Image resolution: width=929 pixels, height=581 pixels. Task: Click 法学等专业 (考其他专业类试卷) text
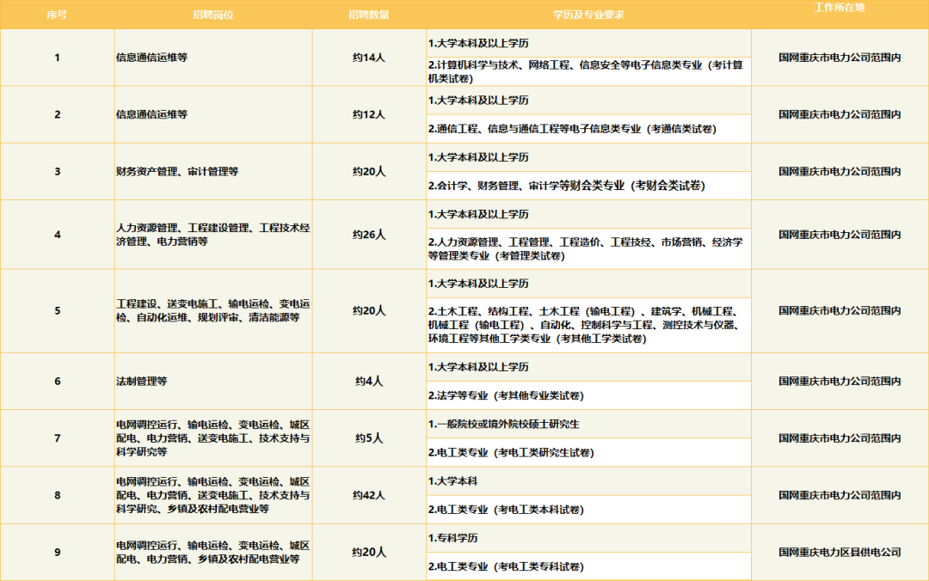(506, 395)
